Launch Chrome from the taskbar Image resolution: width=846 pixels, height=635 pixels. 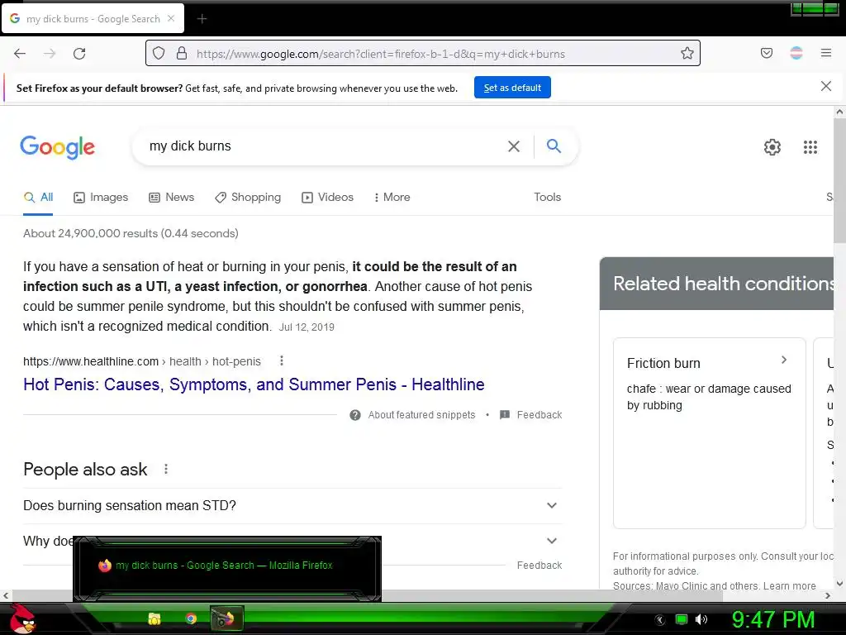pos(191,618)
